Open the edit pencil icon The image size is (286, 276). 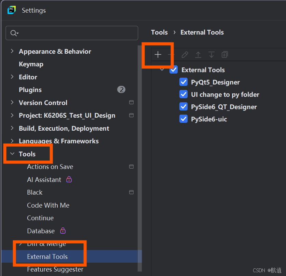pyautogui.click(x=185, y=54)
